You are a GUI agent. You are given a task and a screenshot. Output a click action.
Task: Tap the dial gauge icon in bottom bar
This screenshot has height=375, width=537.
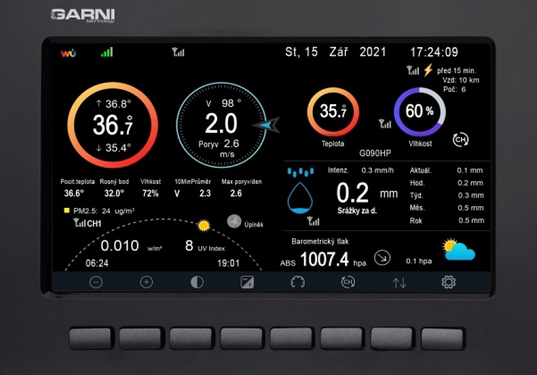click(298, 282)
